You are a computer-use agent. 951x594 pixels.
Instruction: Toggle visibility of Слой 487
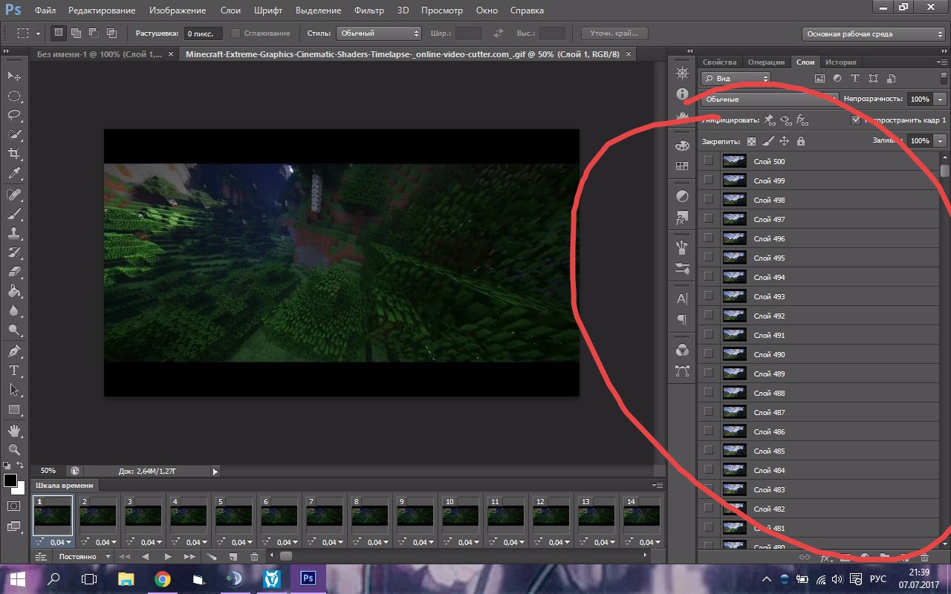(708, 412)
